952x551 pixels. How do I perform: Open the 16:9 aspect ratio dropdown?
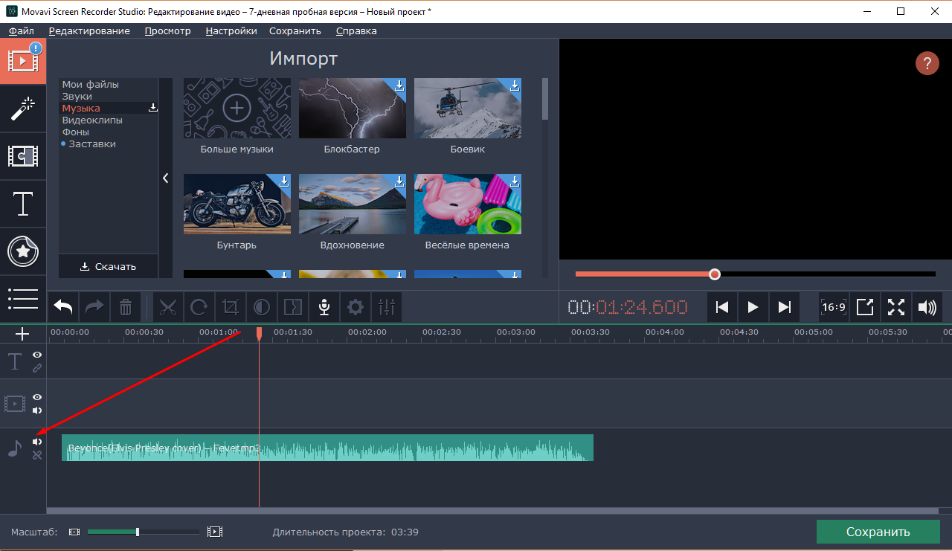tap(833, 307)
